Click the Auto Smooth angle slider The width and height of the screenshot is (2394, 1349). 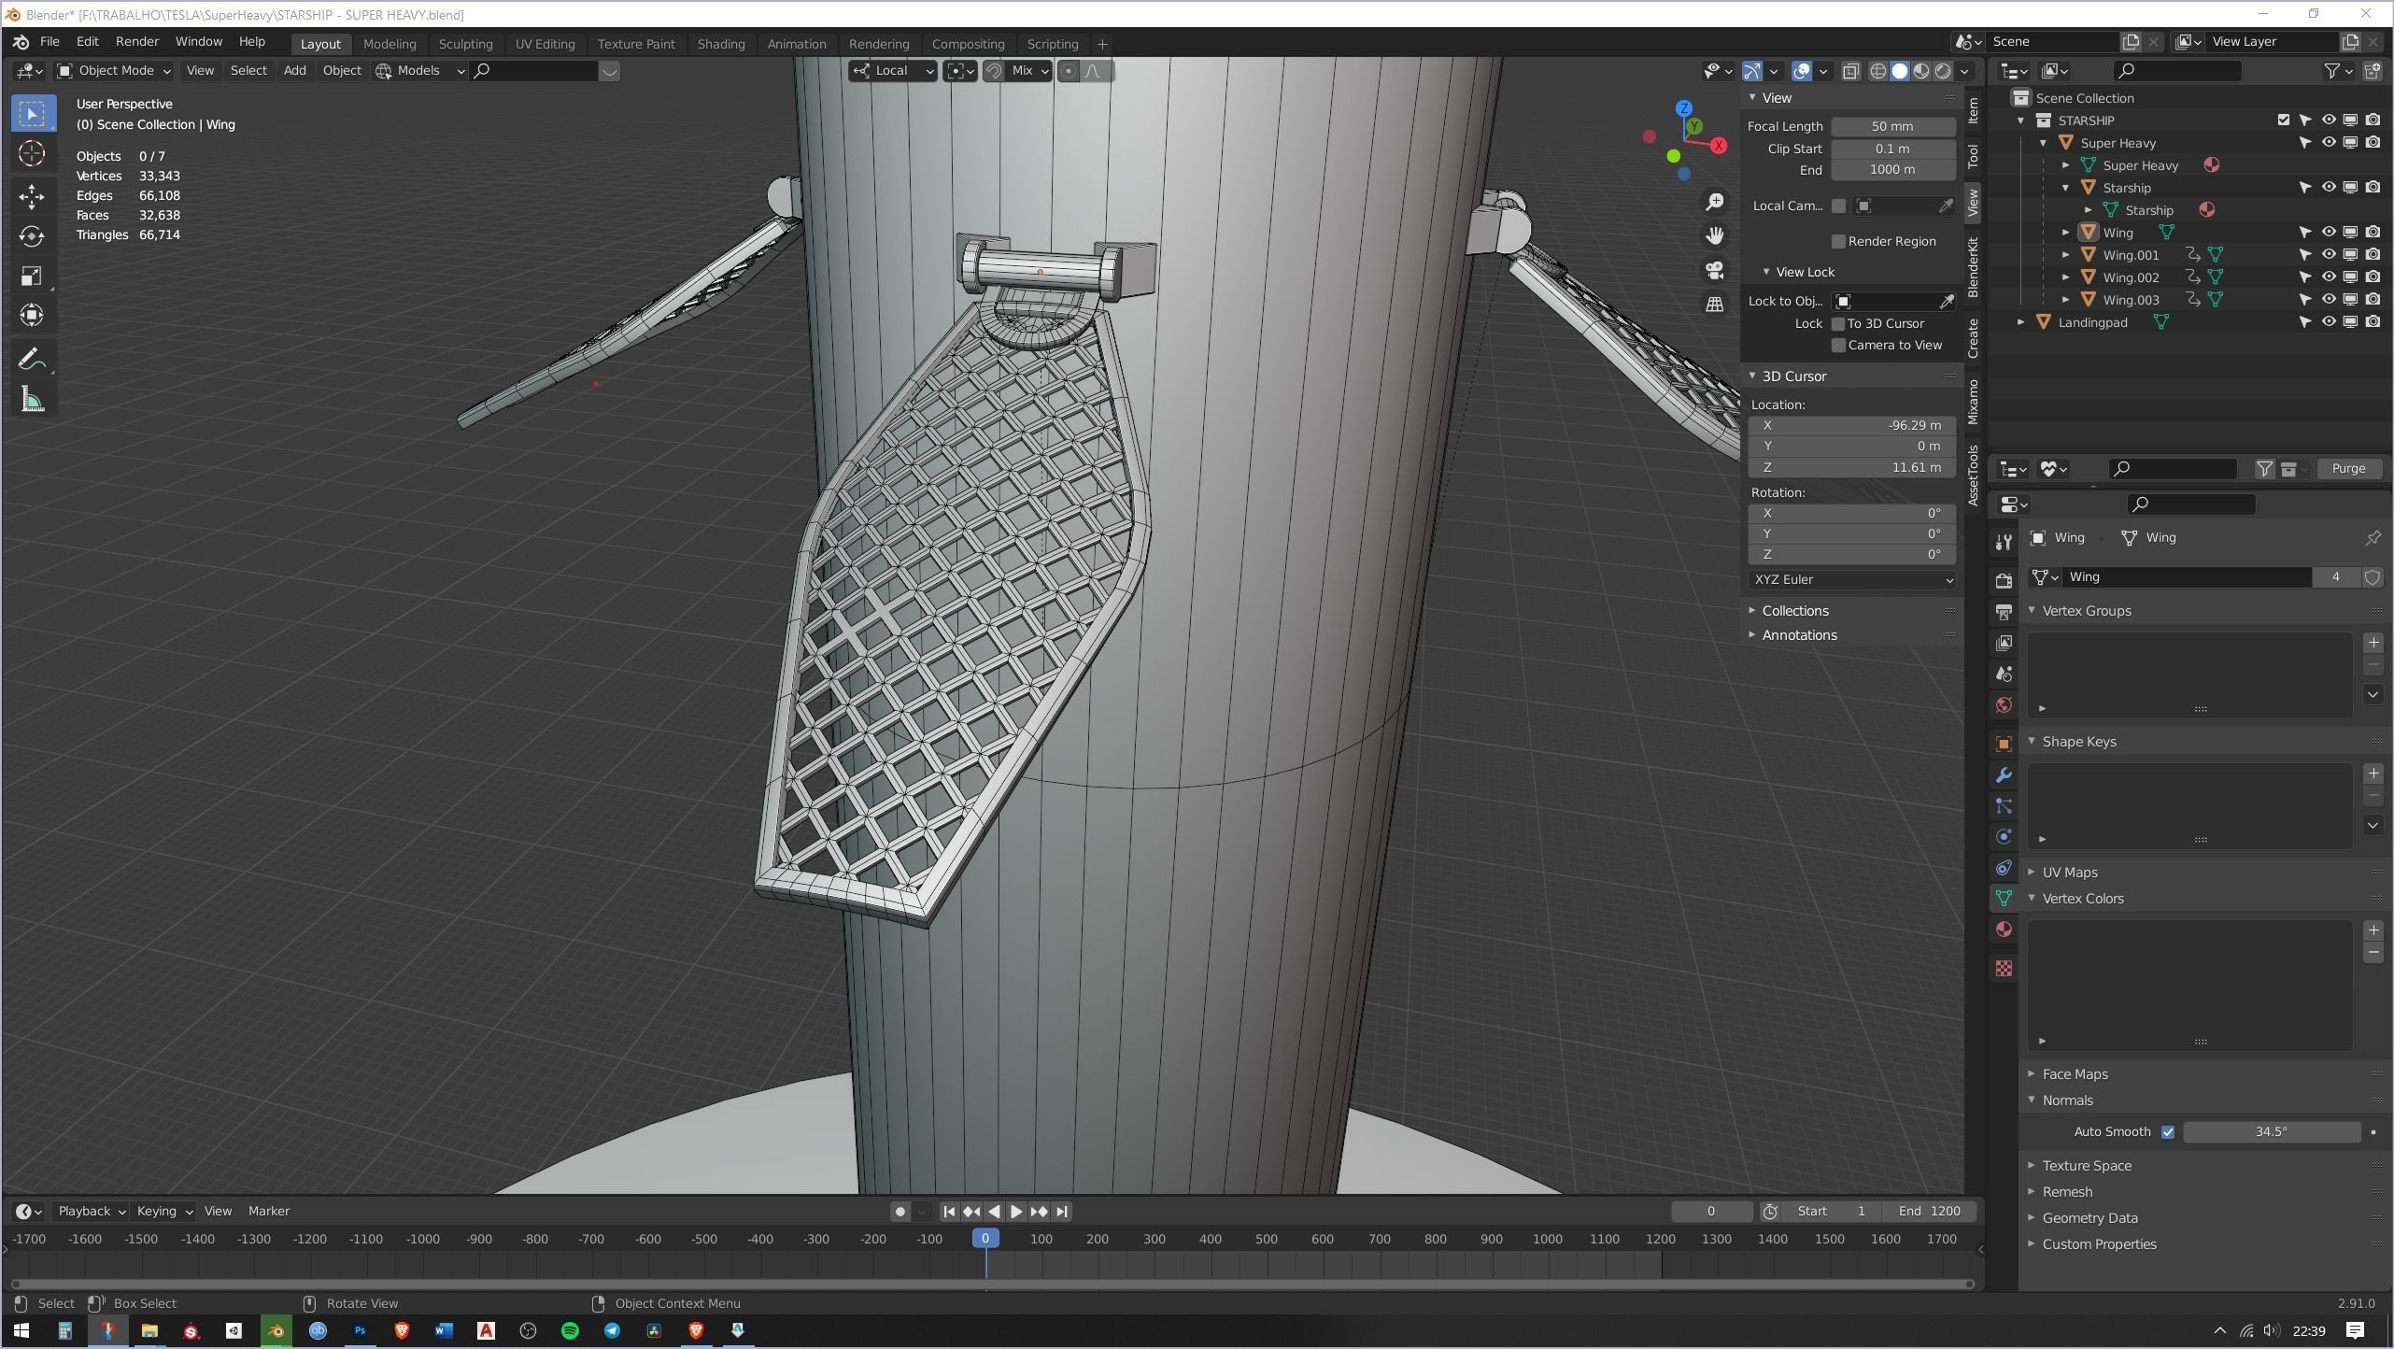(x=2271, y=1131)
